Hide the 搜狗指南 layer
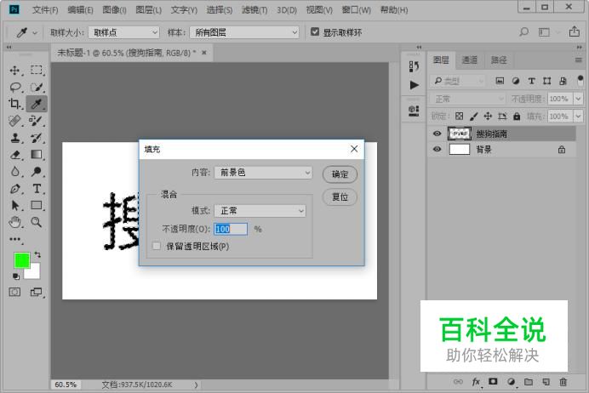Viewport: 589px width, 393px height. [x=437, y=134]
